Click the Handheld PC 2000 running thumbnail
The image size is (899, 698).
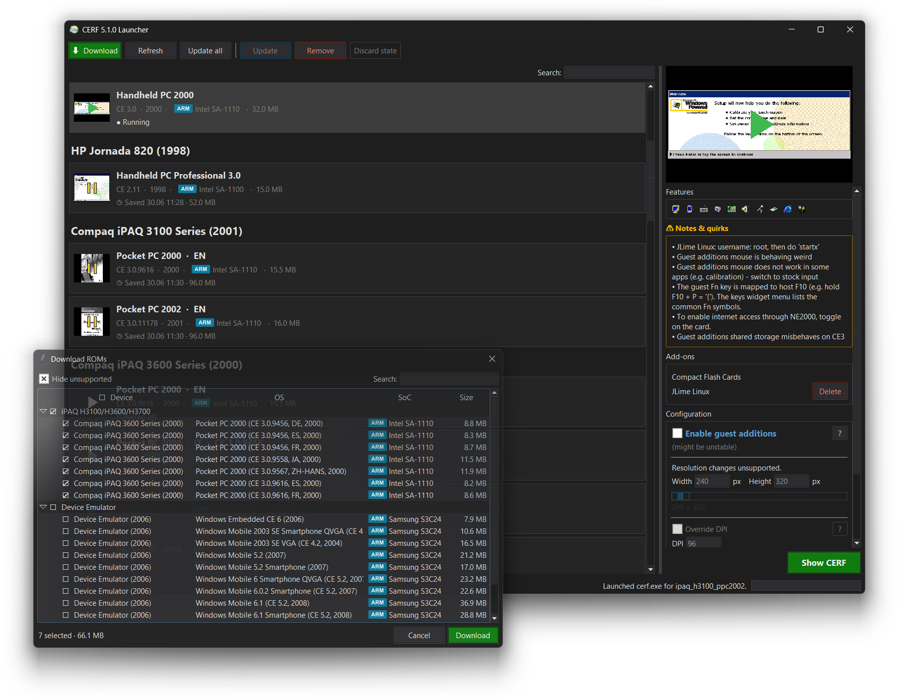pyautogui.click(x=92, y=108)
